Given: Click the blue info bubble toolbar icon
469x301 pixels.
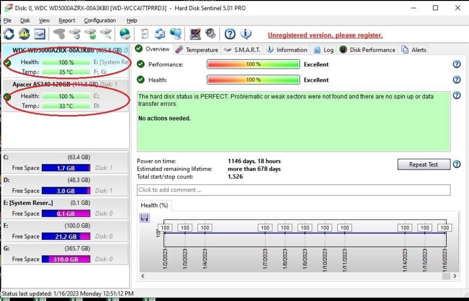Looking at the screenshot, I should pos(245,34).
